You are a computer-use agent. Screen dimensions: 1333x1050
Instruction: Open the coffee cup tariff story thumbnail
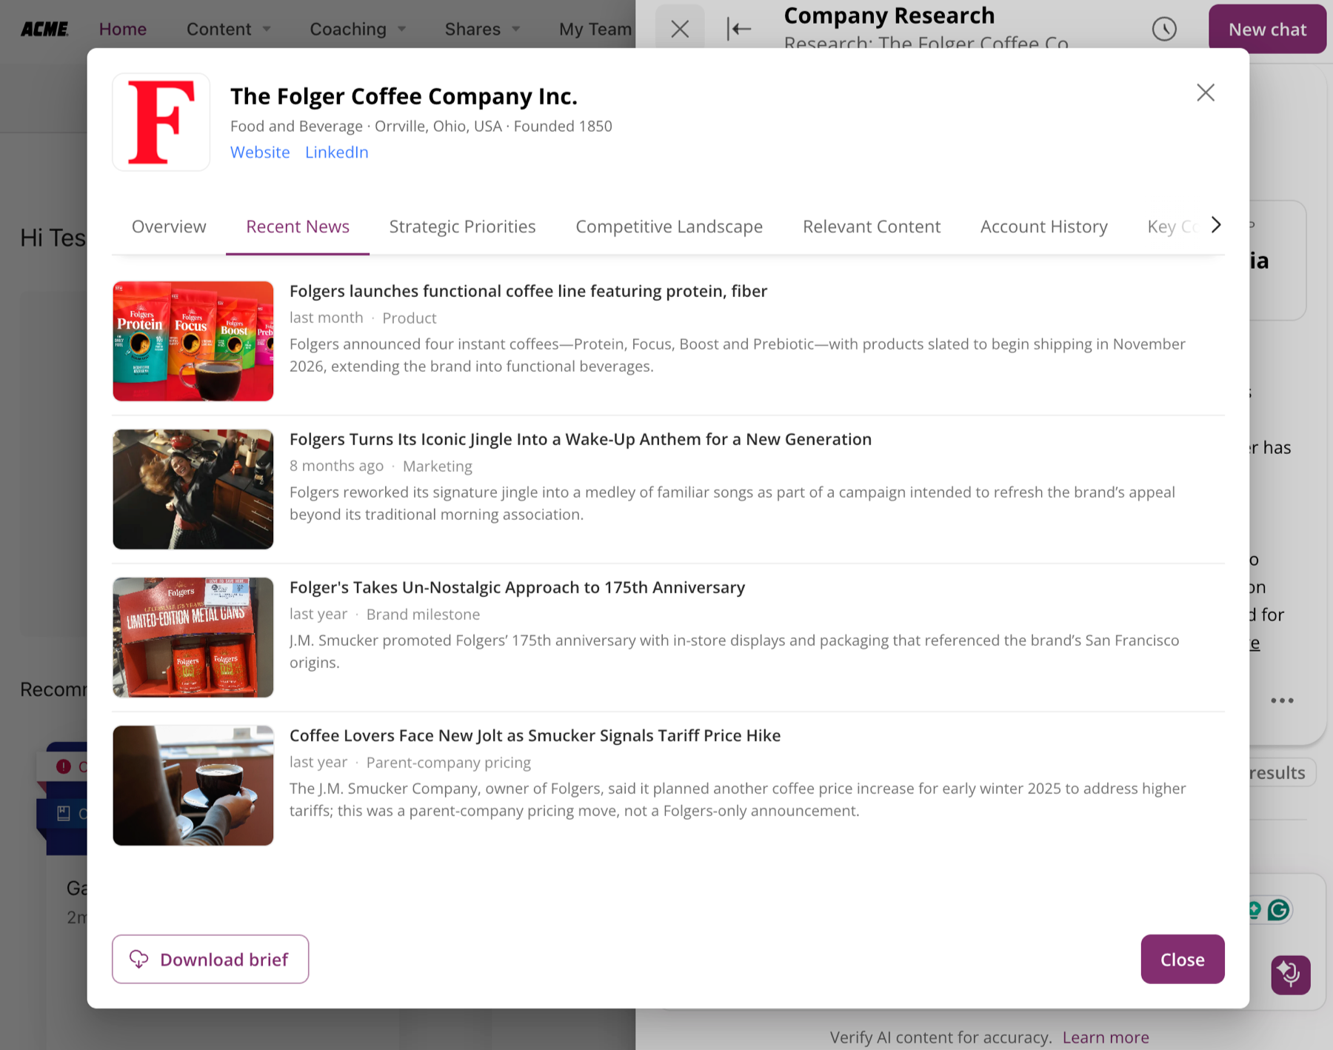pyautogui.click(x=193, y=786)
